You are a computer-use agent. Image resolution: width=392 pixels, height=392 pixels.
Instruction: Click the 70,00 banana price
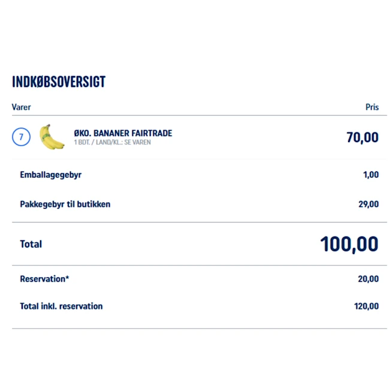pyautogui.click(x=362, y=137)
